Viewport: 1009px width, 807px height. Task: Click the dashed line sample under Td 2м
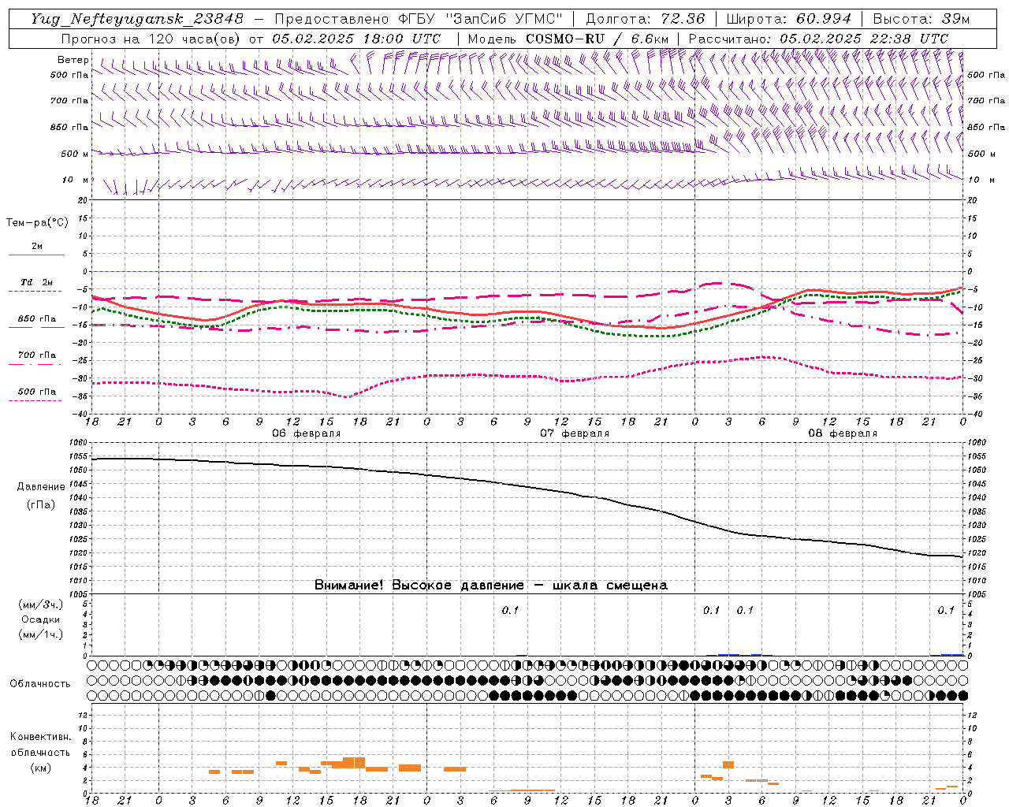tap(35, 292)
